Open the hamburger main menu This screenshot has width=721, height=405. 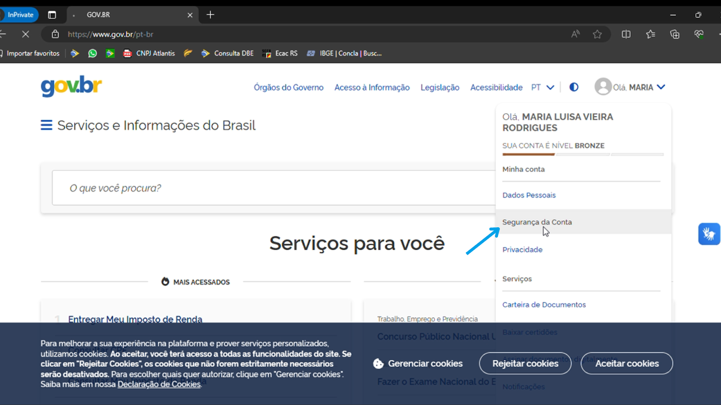point(46,125)
